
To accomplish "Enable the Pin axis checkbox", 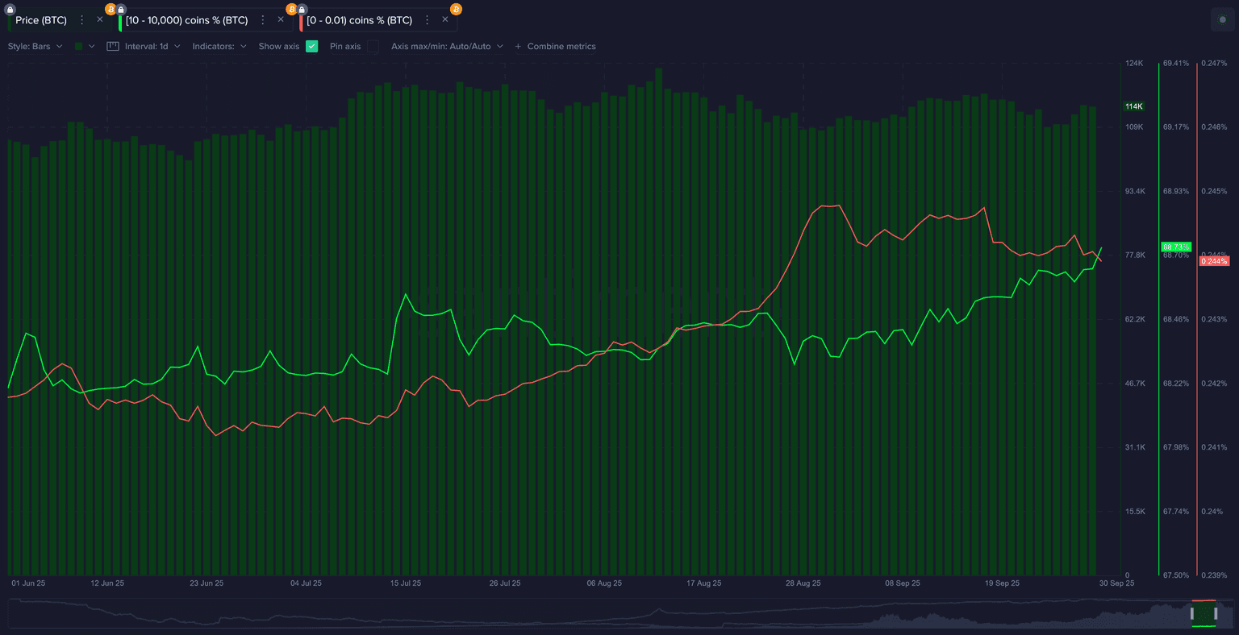I will pyautogui.click(x=373, y=47).
